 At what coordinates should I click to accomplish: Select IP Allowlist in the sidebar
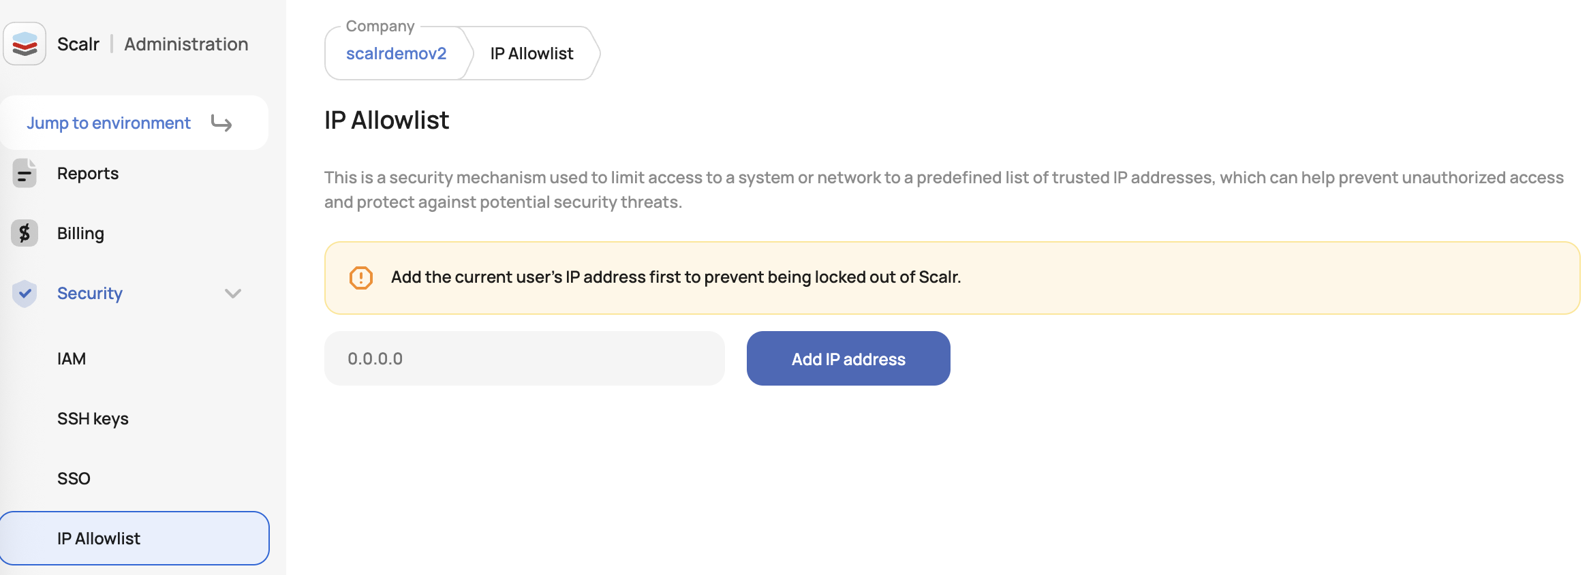[135, 538]
